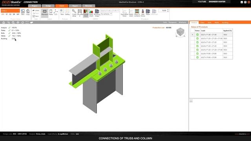Image resolution: width=251 pixels, height=141 pixels.
Task: Click the Status column header
Action: click(x=197, y=31)
